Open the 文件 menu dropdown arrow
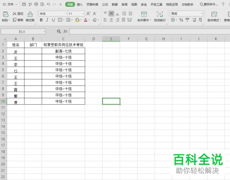This screenshot has width=230, height=180. pyautogui.click(x=17, y=5)
